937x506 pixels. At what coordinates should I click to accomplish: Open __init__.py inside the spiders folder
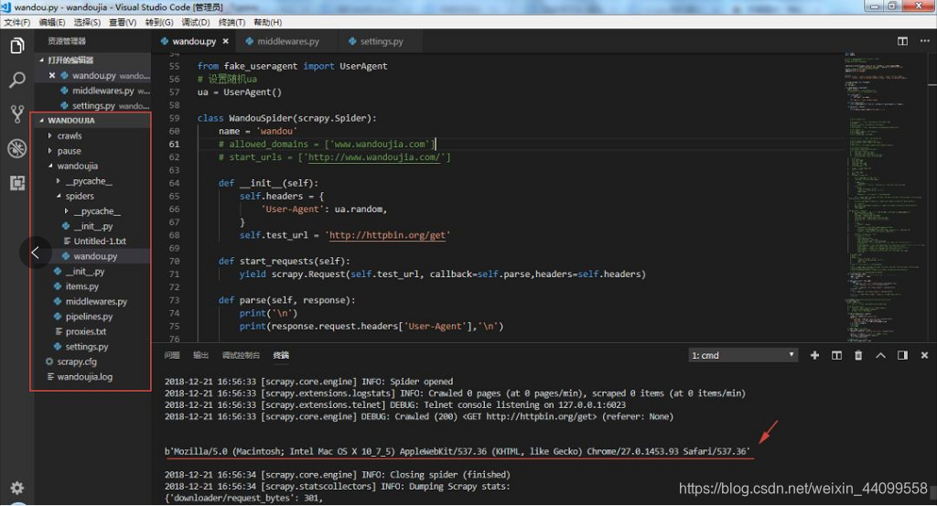tap(94, 226)
